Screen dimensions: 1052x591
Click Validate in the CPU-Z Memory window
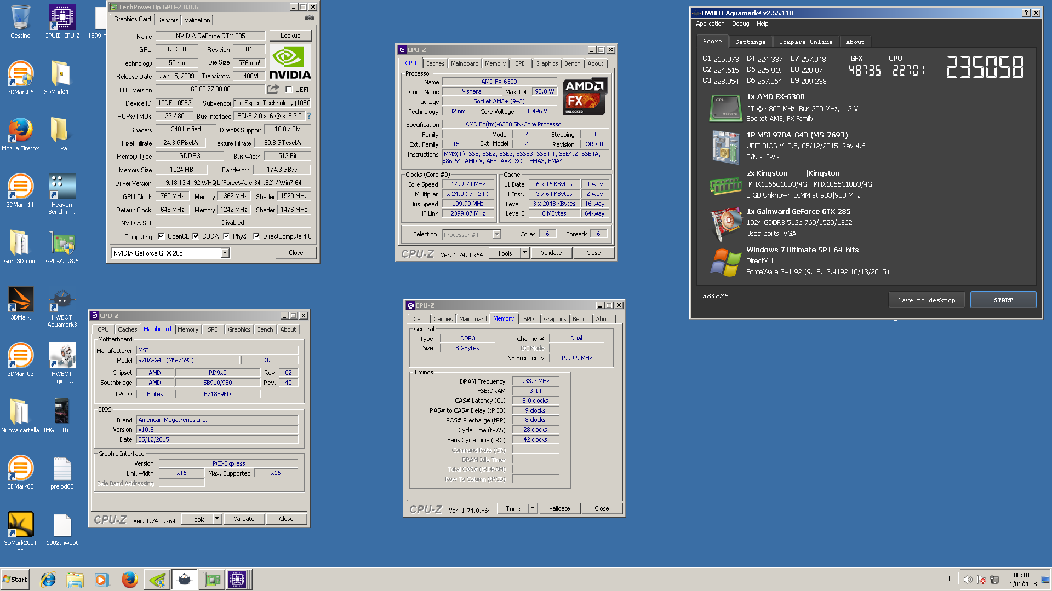coord(559,508)
